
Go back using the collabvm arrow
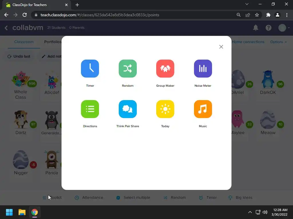coord(6,28)
